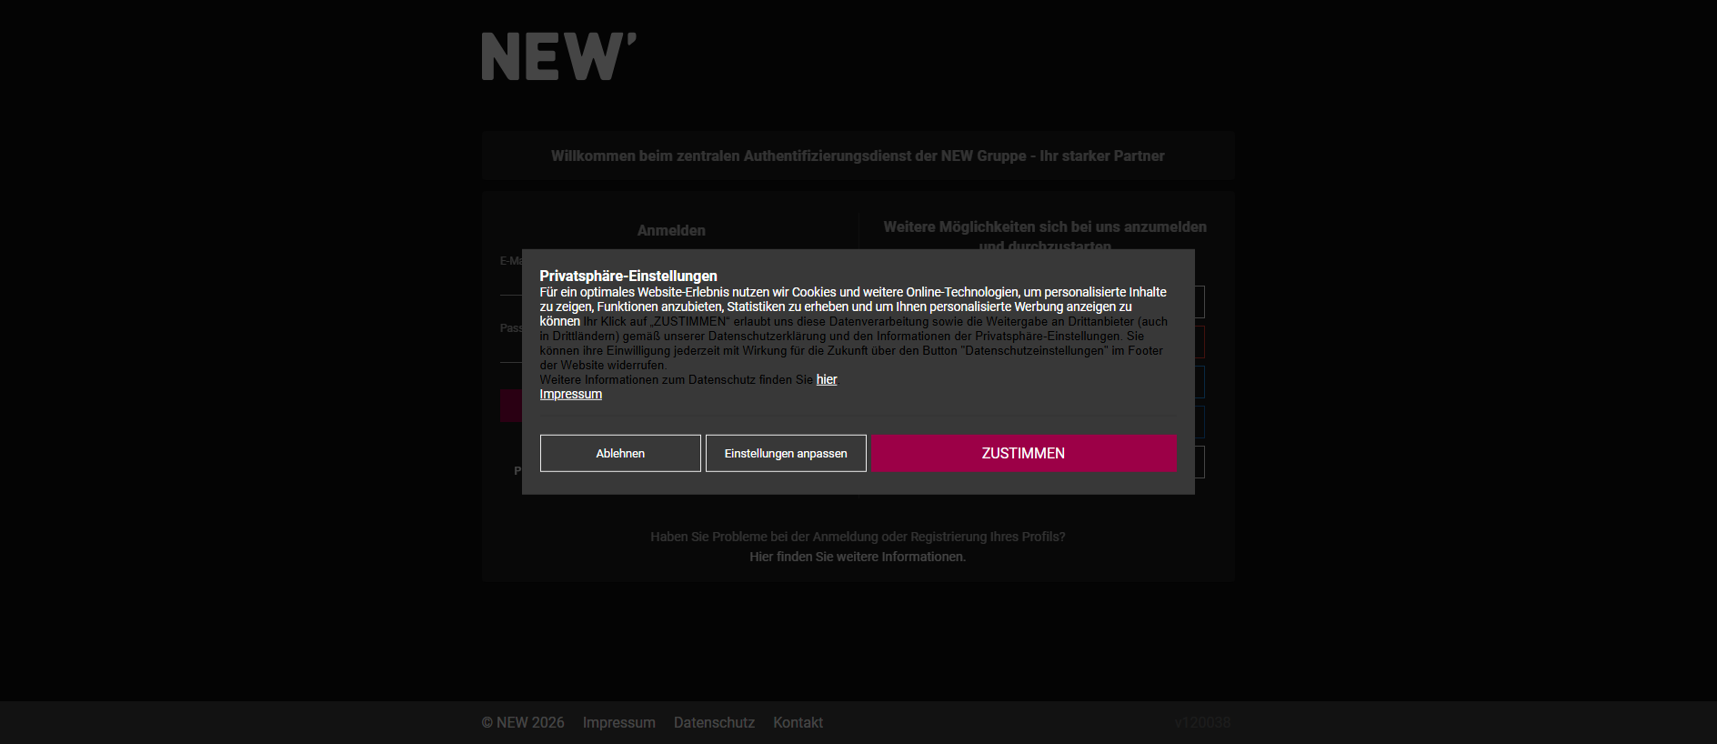Open the Impressum link in the footer
This screenshot has width=1717, height=744.
pyautogui.click(x=619, y=722)
